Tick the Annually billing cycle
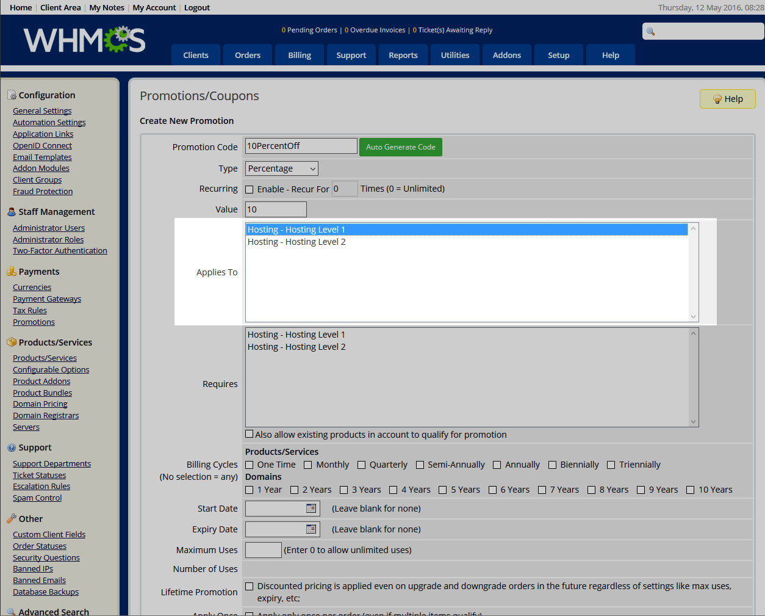 coord(497,465)
